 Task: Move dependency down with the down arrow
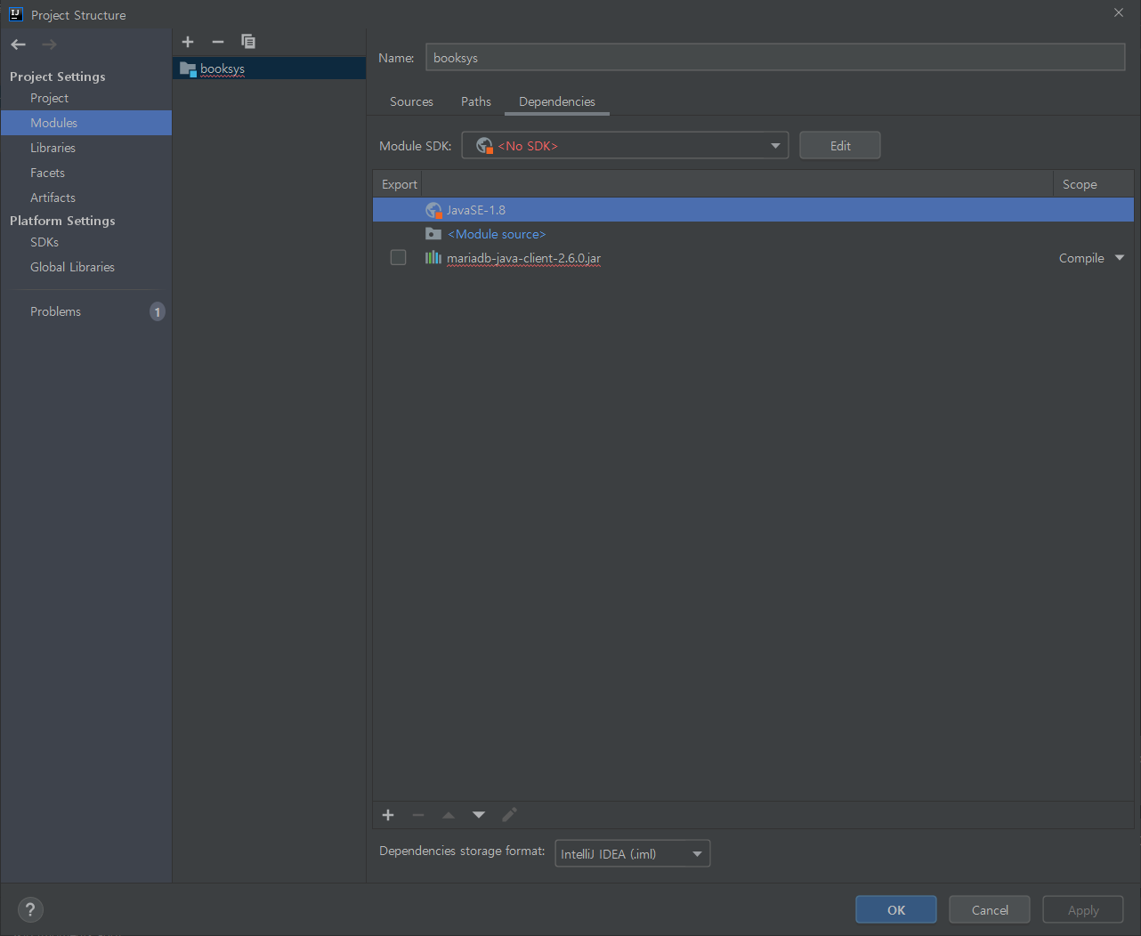point(479,815)
